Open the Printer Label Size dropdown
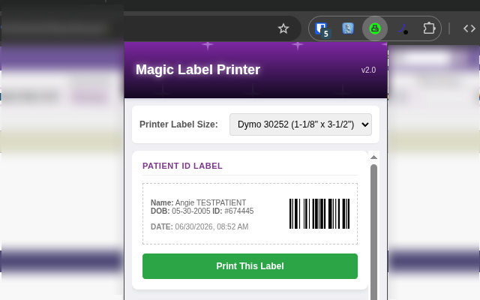This screenshot has height=300, width=480. (x=301, y=124)
